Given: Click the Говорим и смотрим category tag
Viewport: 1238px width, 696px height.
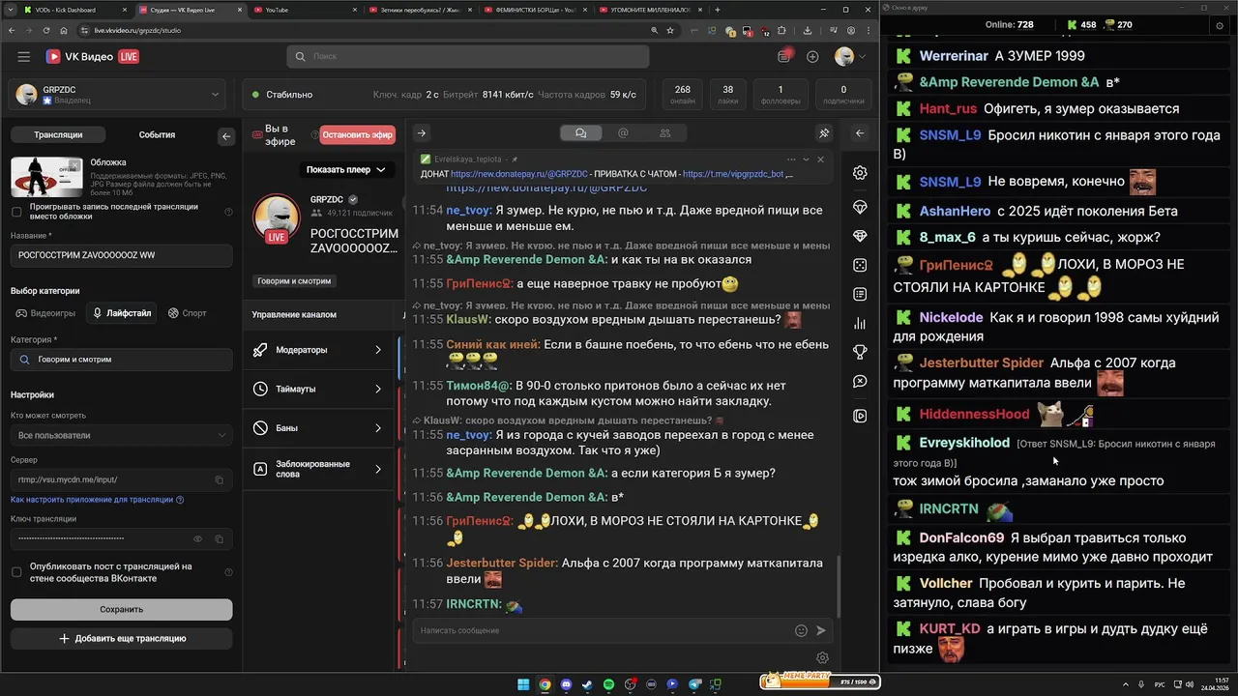Looking at the screenshot, I should pos(294,281).
